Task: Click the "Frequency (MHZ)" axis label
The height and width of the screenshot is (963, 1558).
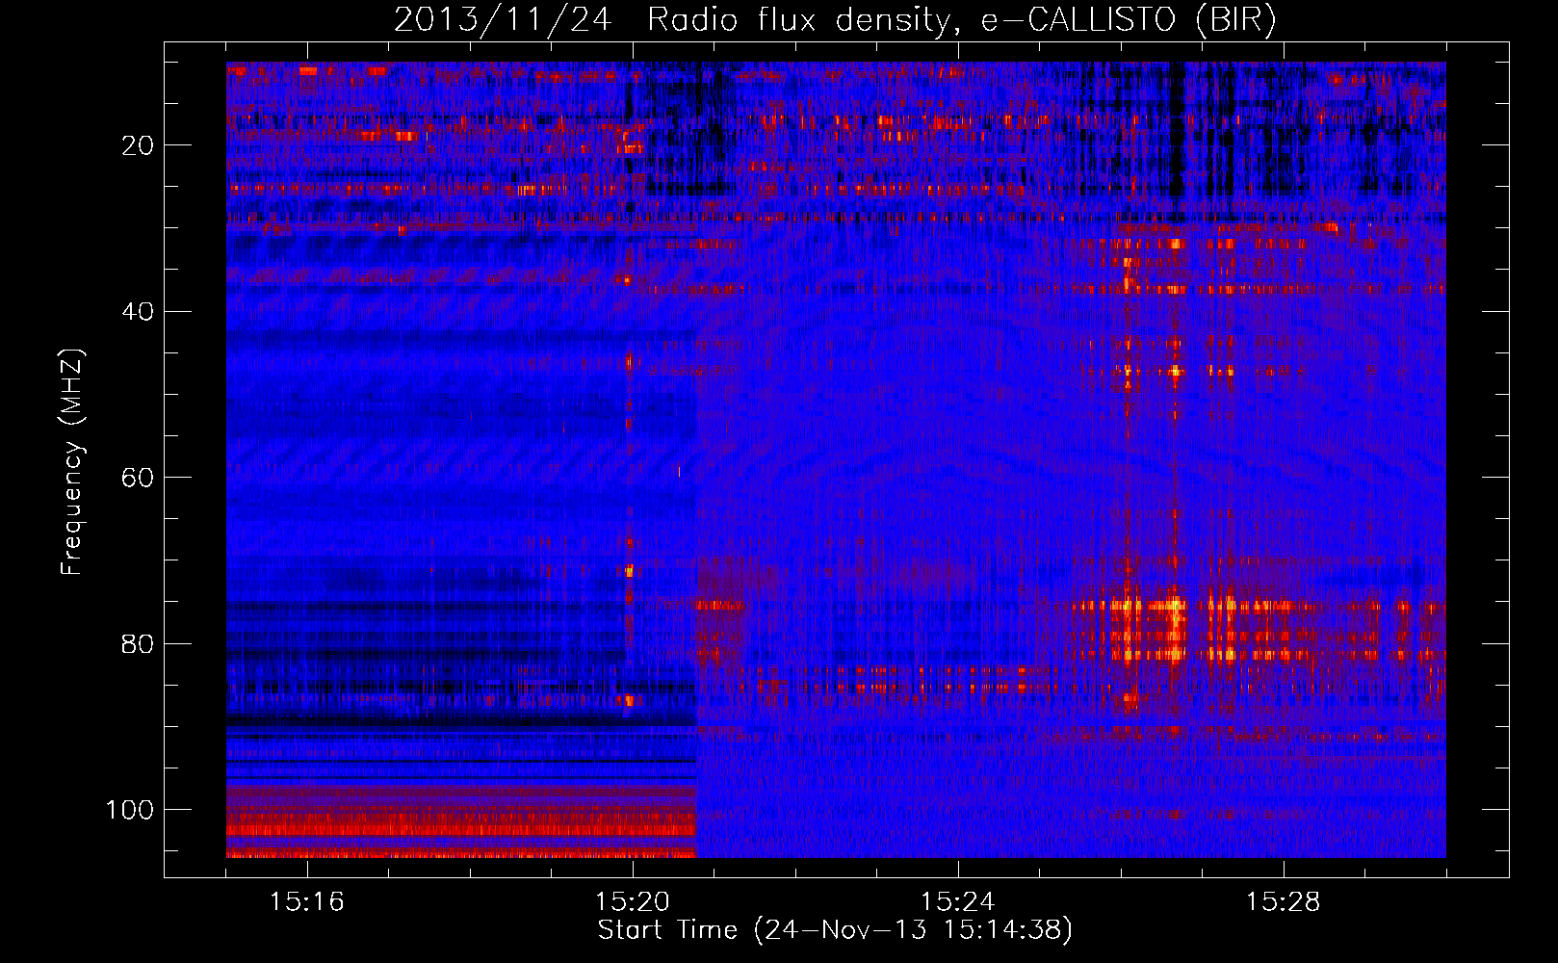Action: pos(72,462)
